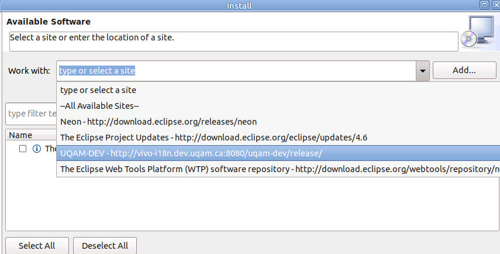Click the 'Select a site or enter' message box

(234, 42)
